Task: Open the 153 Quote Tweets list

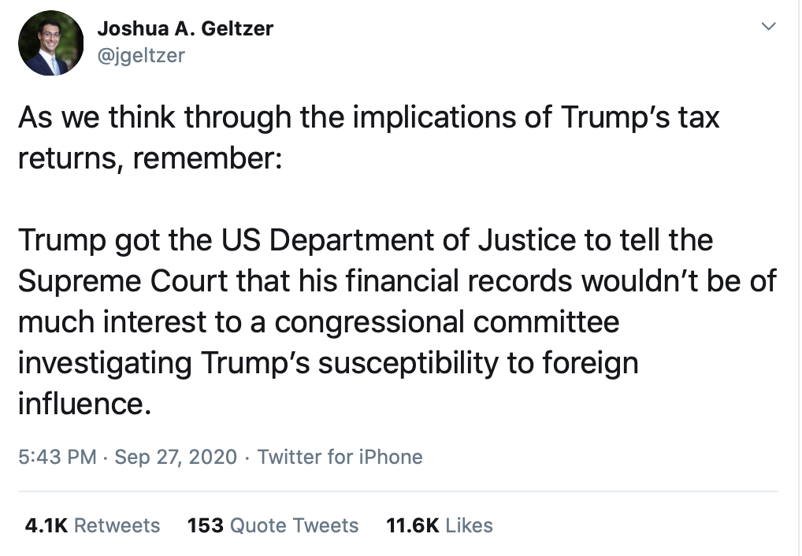Action: click(273, 525)
